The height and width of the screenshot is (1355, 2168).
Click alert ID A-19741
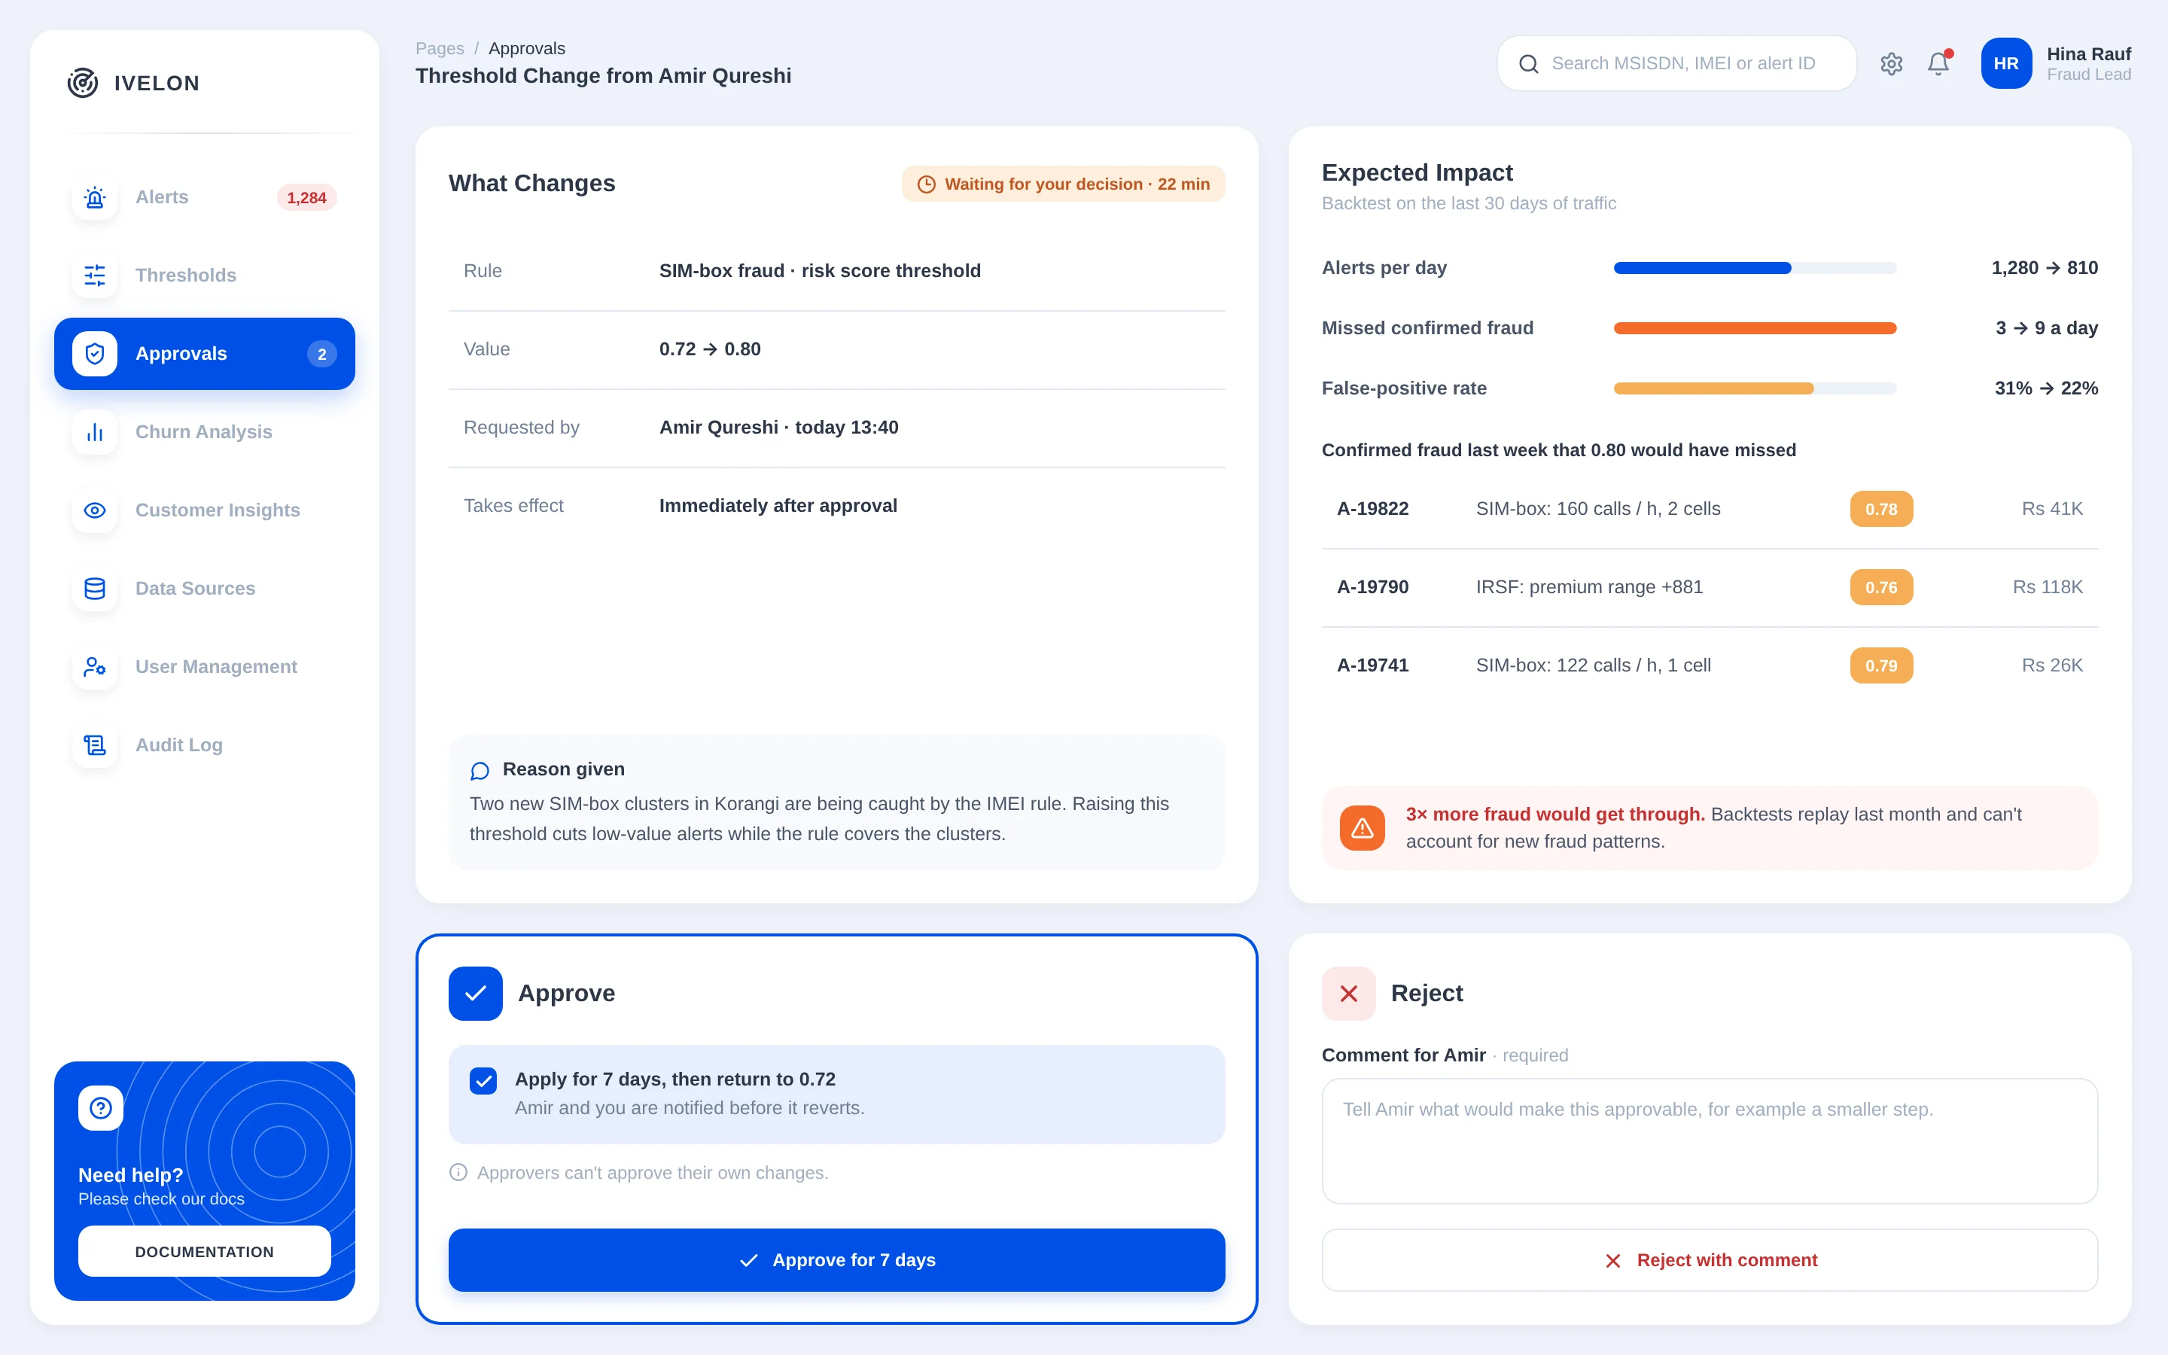[1372, 666]
